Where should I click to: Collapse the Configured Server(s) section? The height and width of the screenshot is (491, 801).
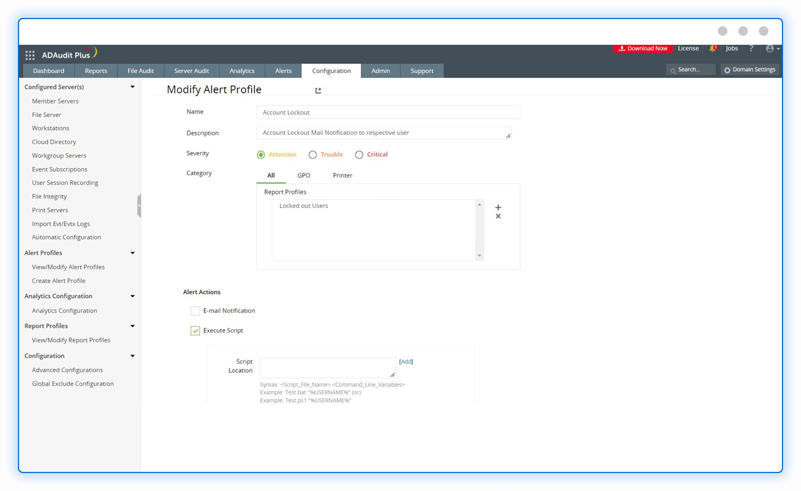pyautogui.click(x=132, y=87)
